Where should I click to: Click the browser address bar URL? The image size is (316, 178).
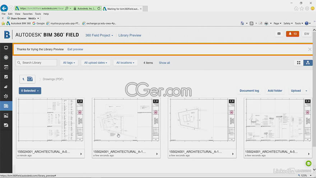[42, 9]
